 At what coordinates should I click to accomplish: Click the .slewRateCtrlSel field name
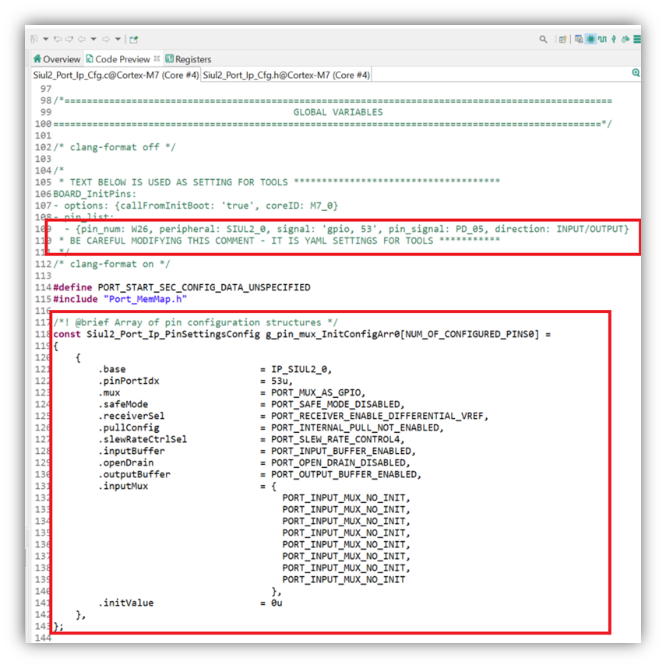click(x=143, y=439)
